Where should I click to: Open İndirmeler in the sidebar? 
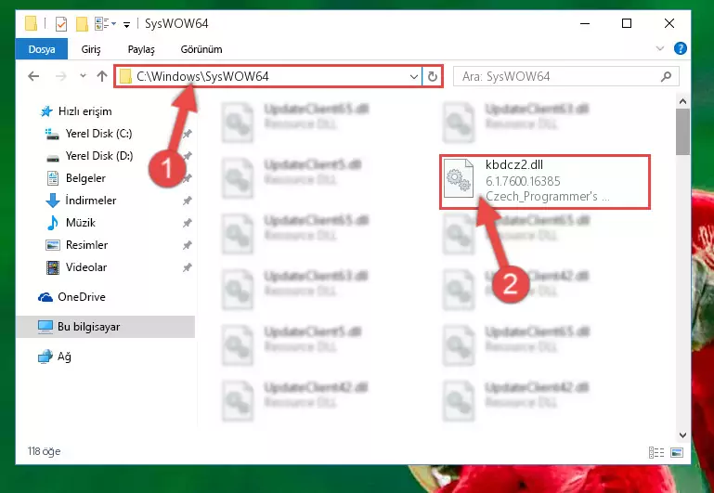91,201
